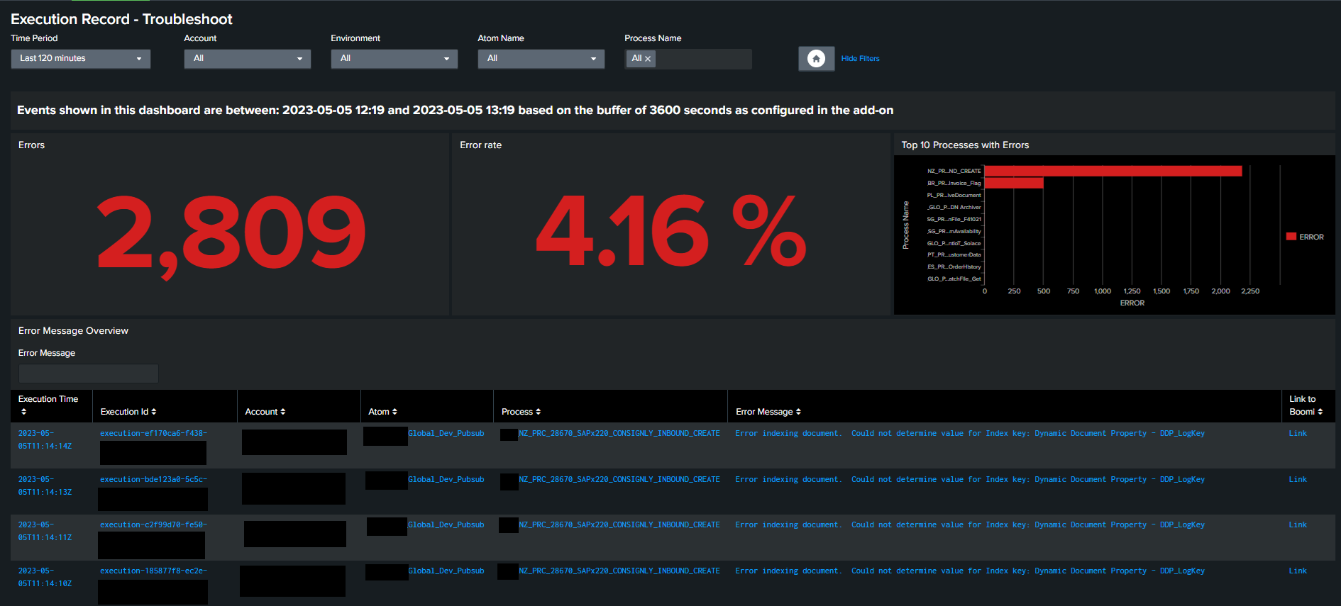Click the NZ_PR..ND_CREATE red bar in chart

[x=1113, y=171]
